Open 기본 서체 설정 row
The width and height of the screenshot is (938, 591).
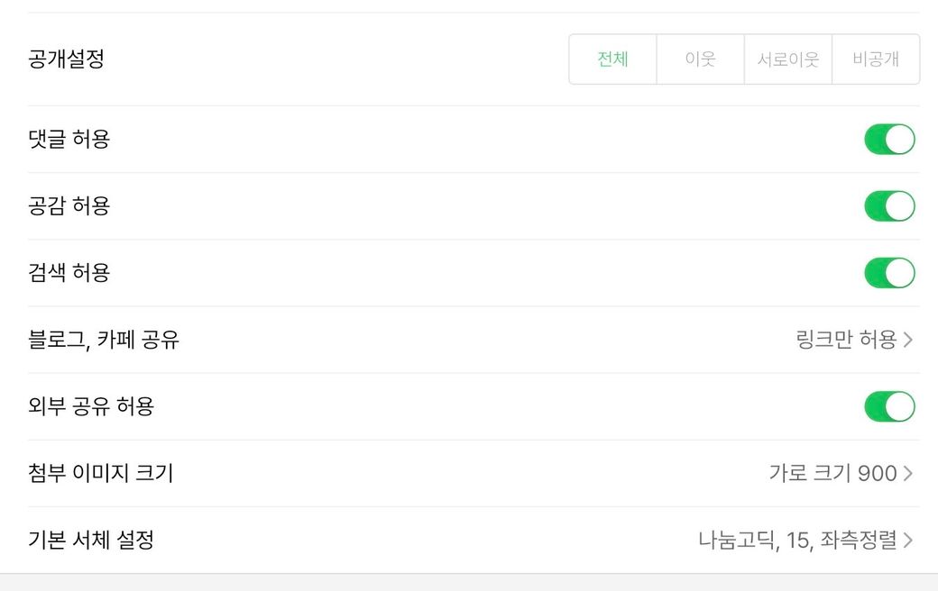click(x=474, y=541)
